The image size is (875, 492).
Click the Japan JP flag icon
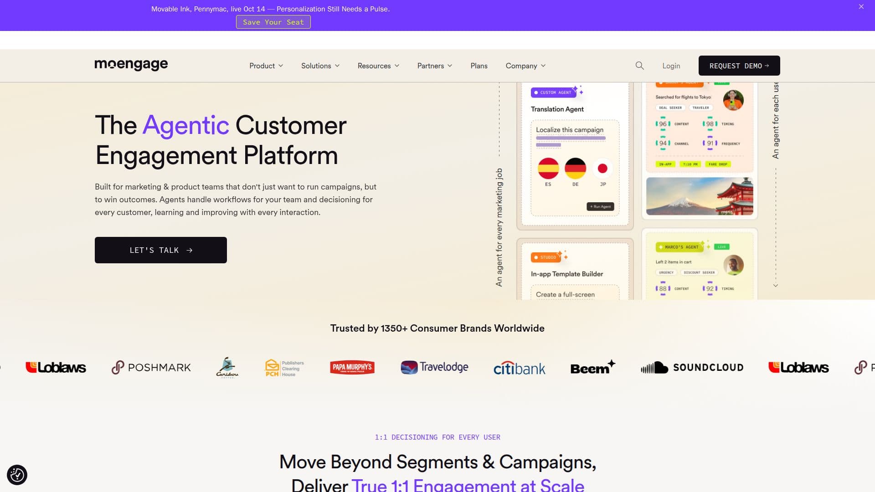tap(602, 169)
